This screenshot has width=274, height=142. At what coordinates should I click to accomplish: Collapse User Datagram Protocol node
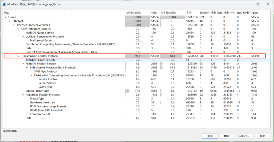[19, 29]
